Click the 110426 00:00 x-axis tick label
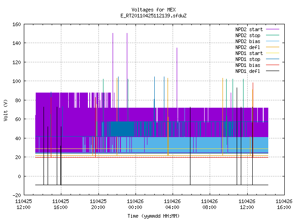Viewport: 293px width, 220px height. click(135, 204)
